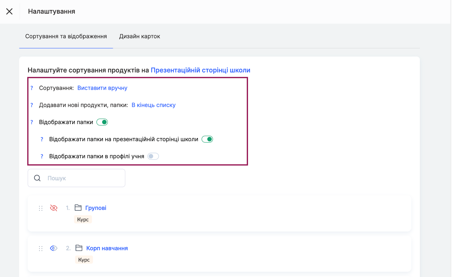Image resolution: width=452 pixels, height=277 pixels.
Task: Show the hidden Групові folder via crossed-eye icon
Action: 54,208
